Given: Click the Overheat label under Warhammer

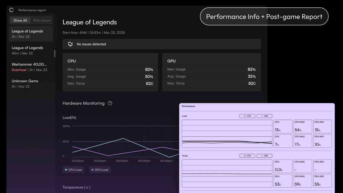Looking at the screenshot, I should pyautogui.click(x=19, y=70).
